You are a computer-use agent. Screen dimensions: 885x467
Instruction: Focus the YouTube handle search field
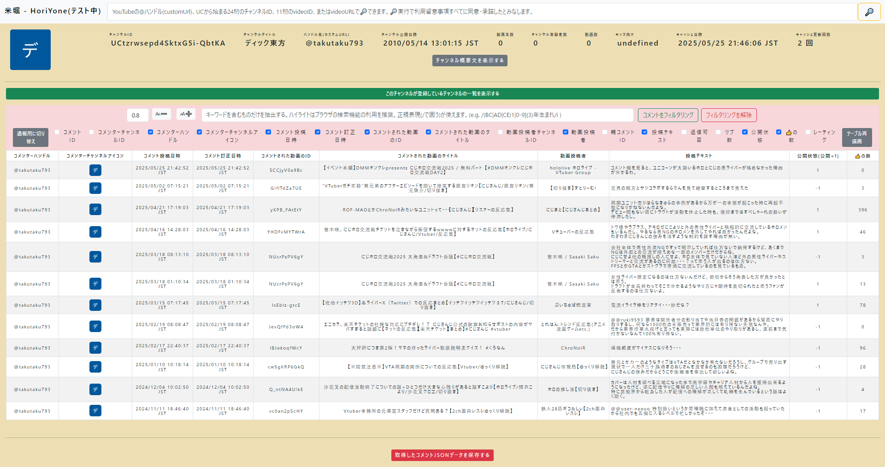point(482,12)
